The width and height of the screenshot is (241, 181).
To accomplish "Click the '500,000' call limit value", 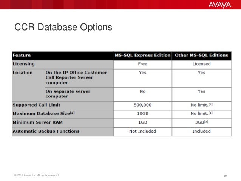I will pyautogui.click(x=143, y=105).
